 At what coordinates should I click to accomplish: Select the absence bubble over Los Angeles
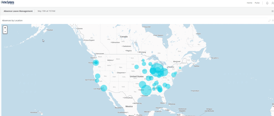tap(104, 88)
